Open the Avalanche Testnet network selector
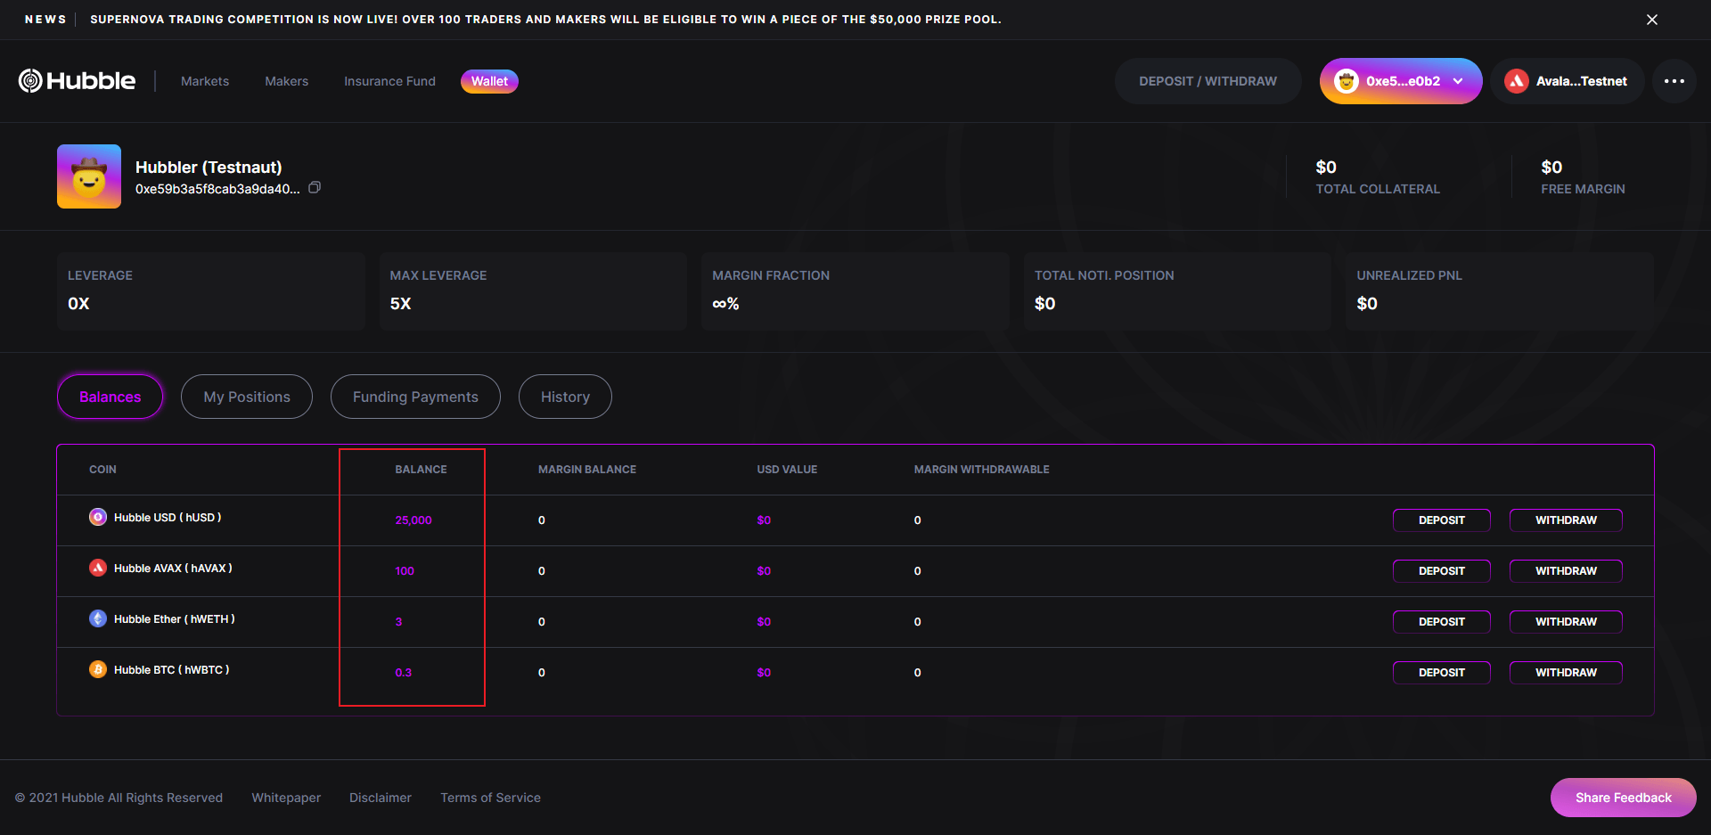The width and height of the screenshot is (1711, 835). (1567, 81)
